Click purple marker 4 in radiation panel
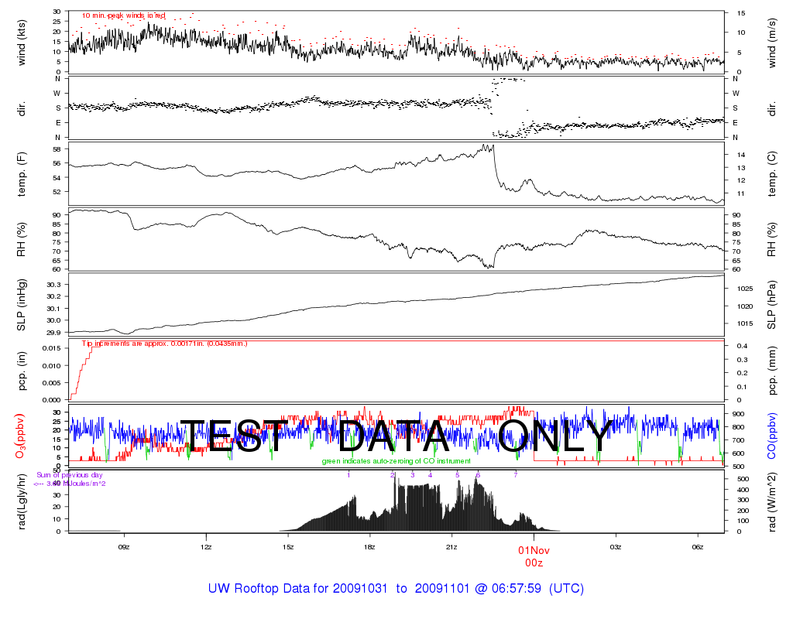 431,475
